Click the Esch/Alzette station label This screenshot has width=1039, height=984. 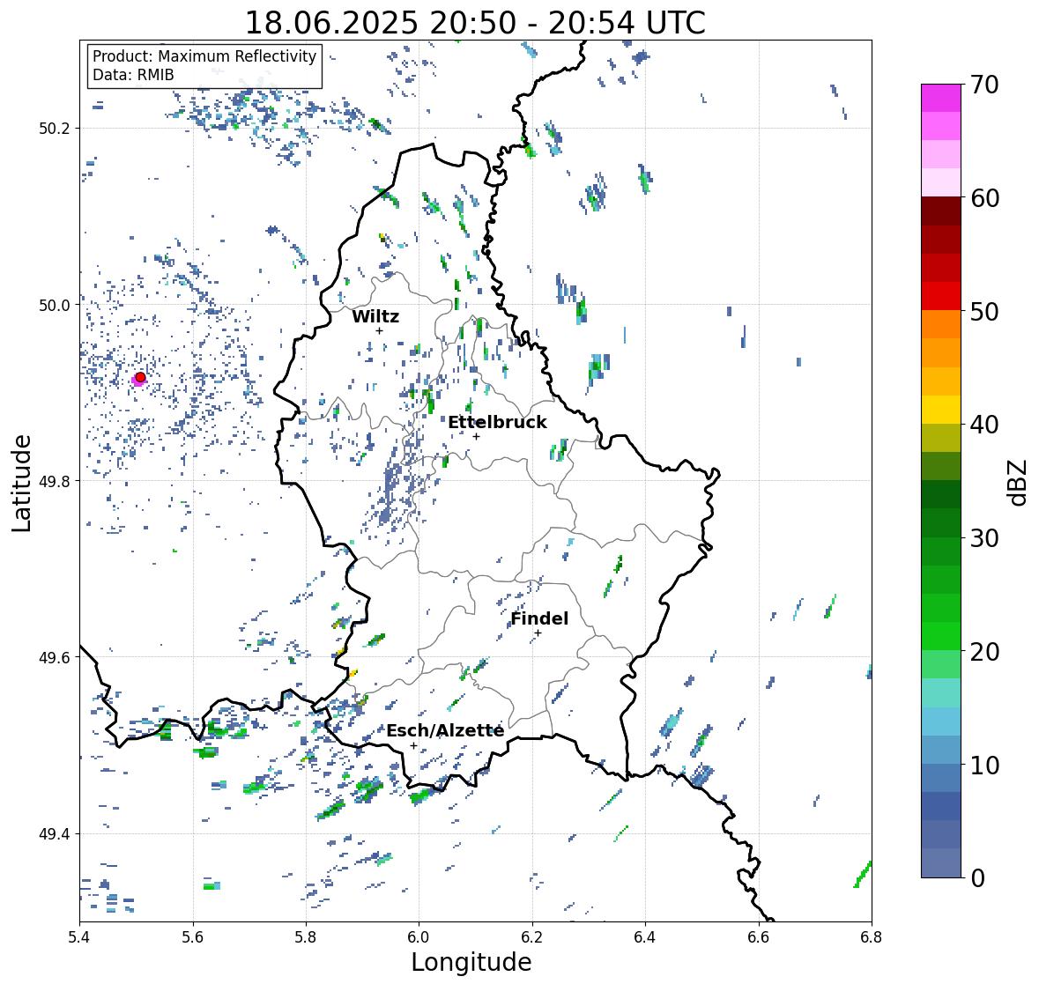[445, 730]
